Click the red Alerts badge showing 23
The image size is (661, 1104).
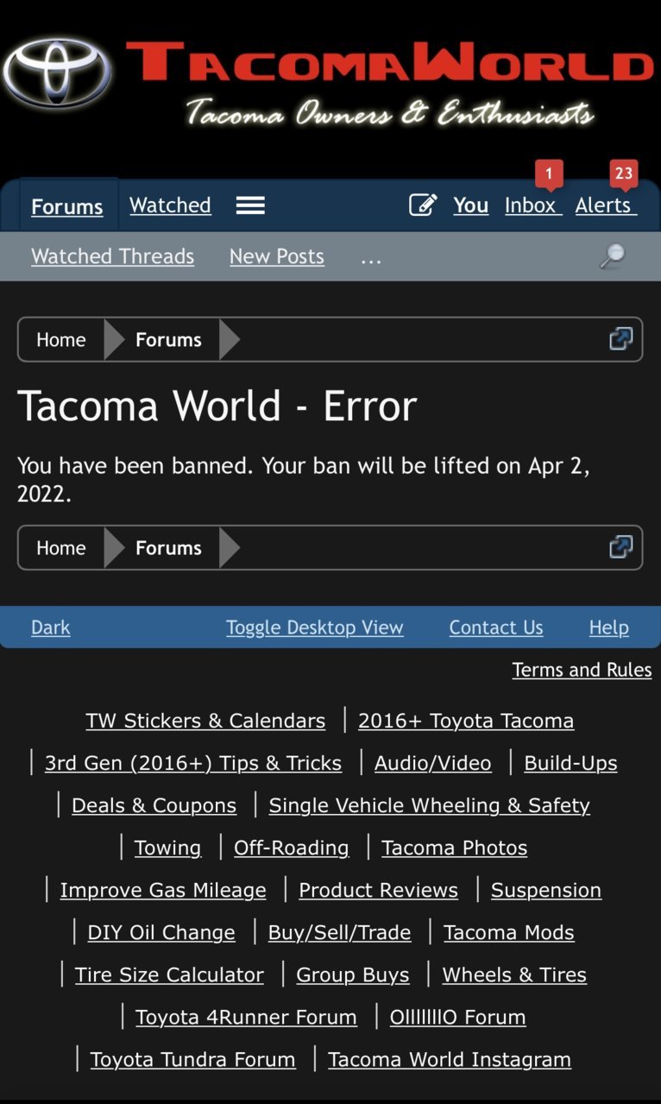click(x=623, y=174)
